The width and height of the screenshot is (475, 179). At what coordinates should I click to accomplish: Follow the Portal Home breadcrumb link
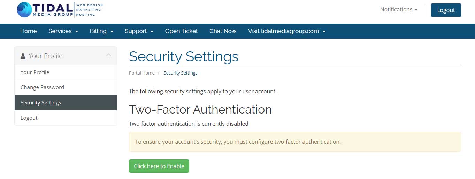[x=141, y=73]
